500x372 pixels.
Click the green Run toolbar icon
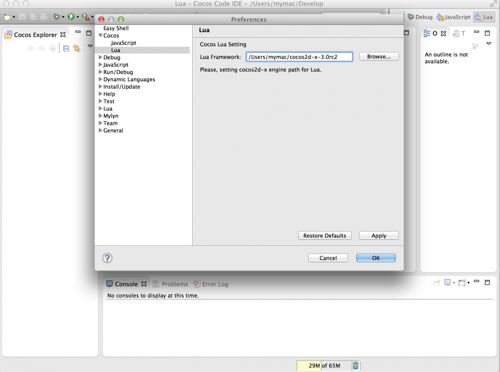coord(71,17)
